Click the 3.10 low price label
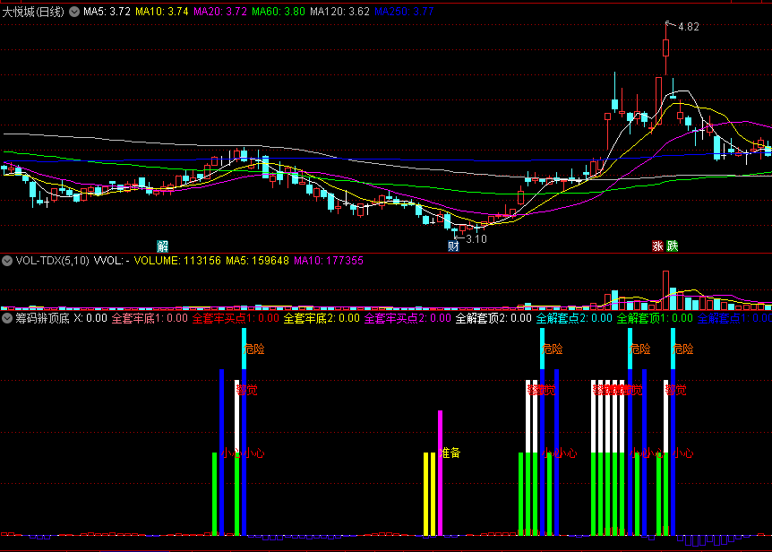Screen dimensions: 772x552 (476, 239)
